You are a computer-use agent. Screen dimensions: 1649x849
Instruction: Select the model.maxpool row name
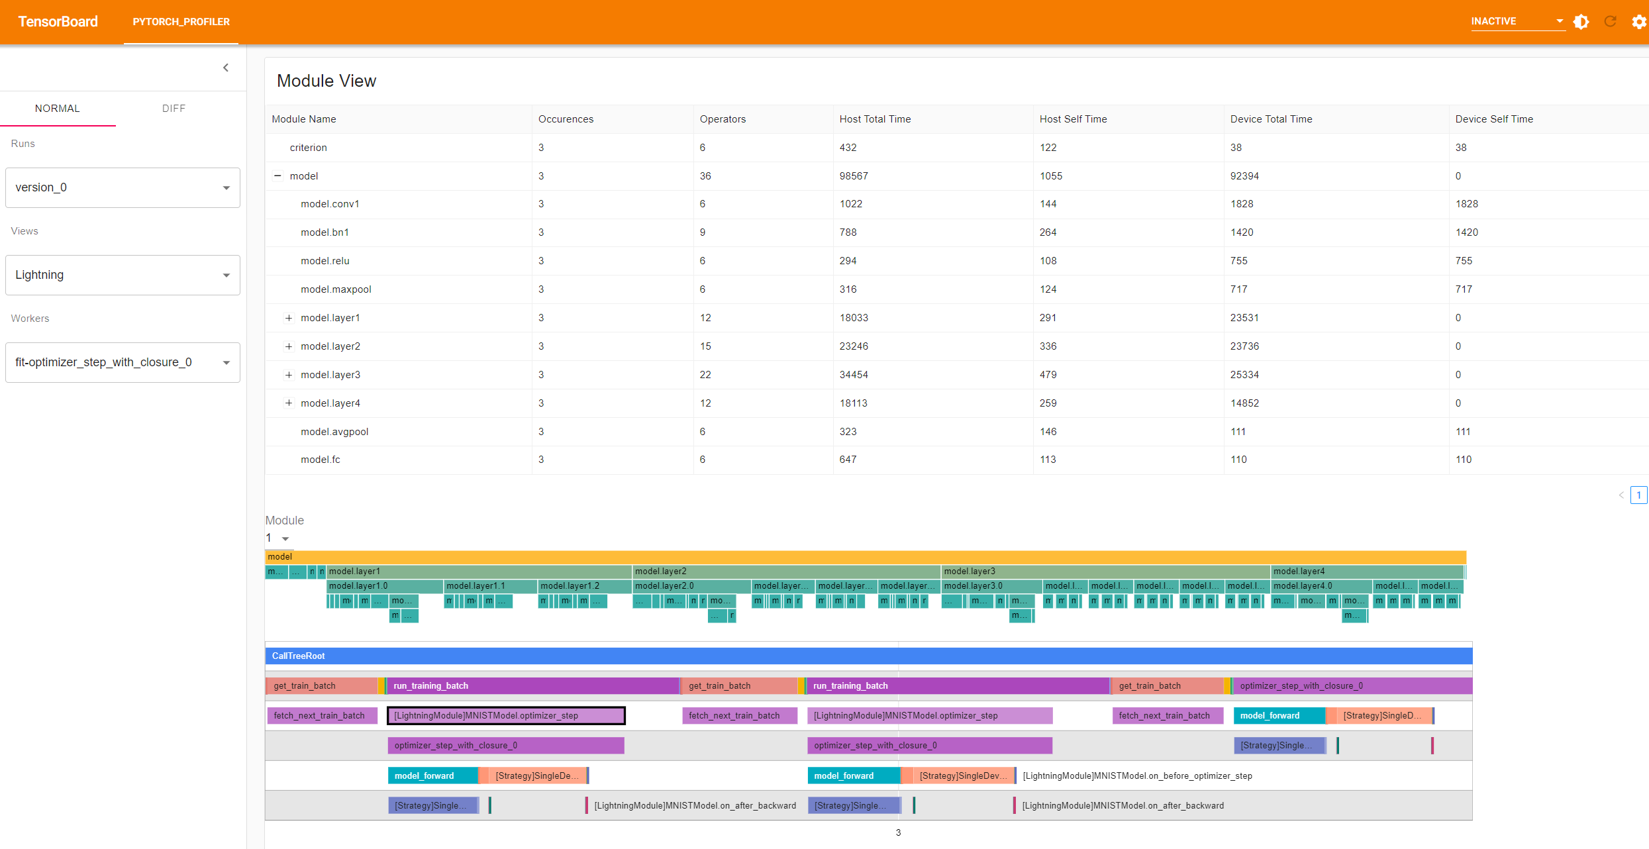[x=336, y=289]
